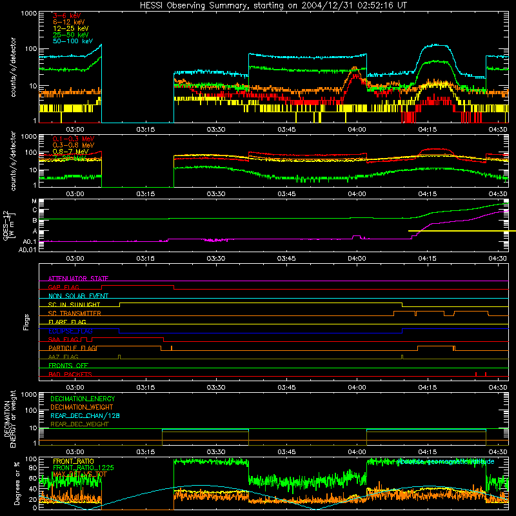Click 04:15 tick under the decimation panel
This screenshot has height=516, width=516.
coord(427,452)
